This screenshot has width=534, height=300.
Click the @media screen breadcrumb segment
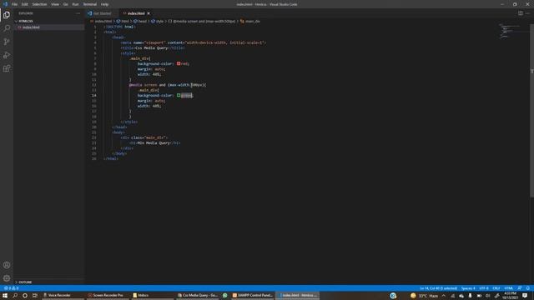pos(202,21)
